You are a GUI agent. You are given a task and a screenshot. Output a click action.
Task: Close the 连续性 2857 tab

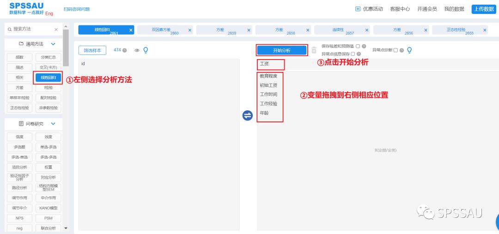pos(366,30)
